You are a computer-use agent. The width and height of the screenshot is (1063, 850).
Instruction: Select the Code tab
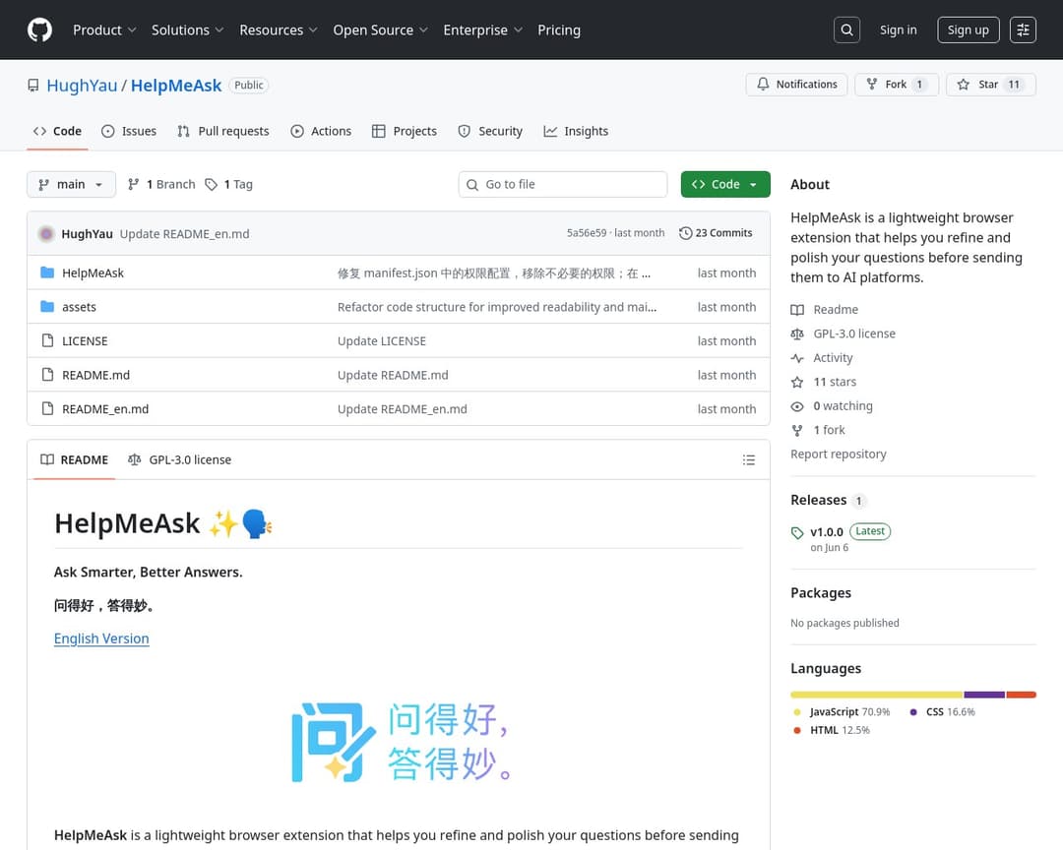pos(58,131)
